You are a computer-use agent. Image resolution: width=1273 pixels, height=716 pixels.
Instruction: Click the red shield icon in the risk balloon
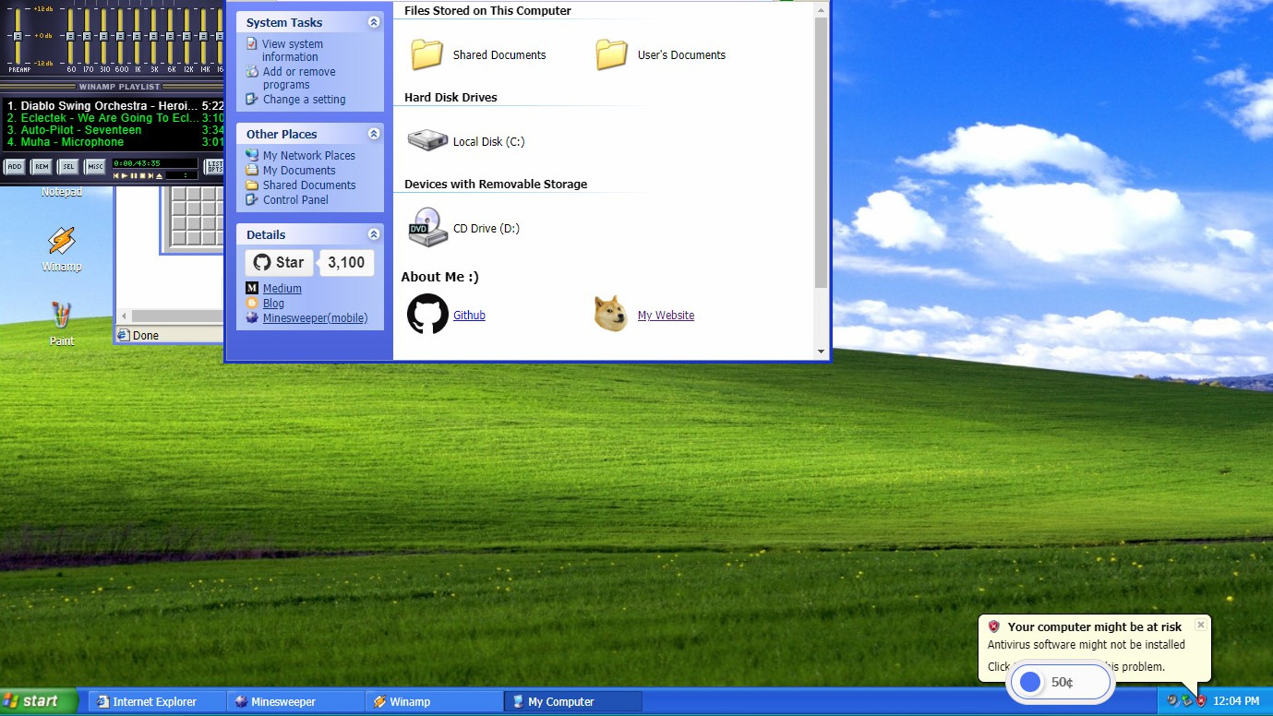994,626
